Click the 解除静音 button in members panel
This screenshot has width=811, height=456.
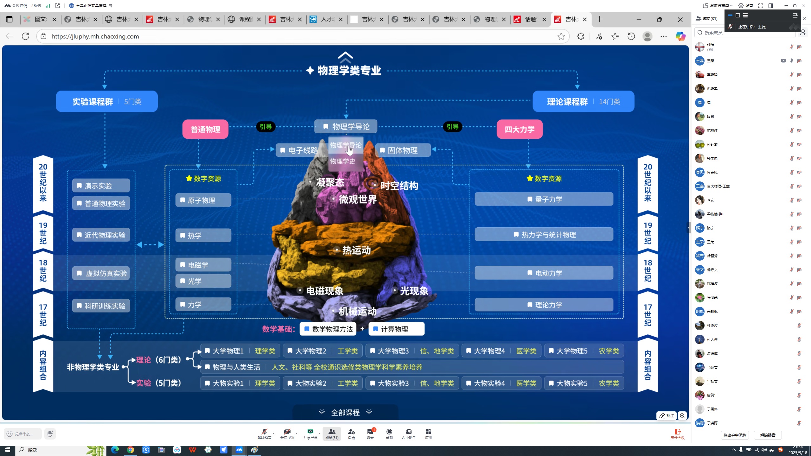point(768,435)
